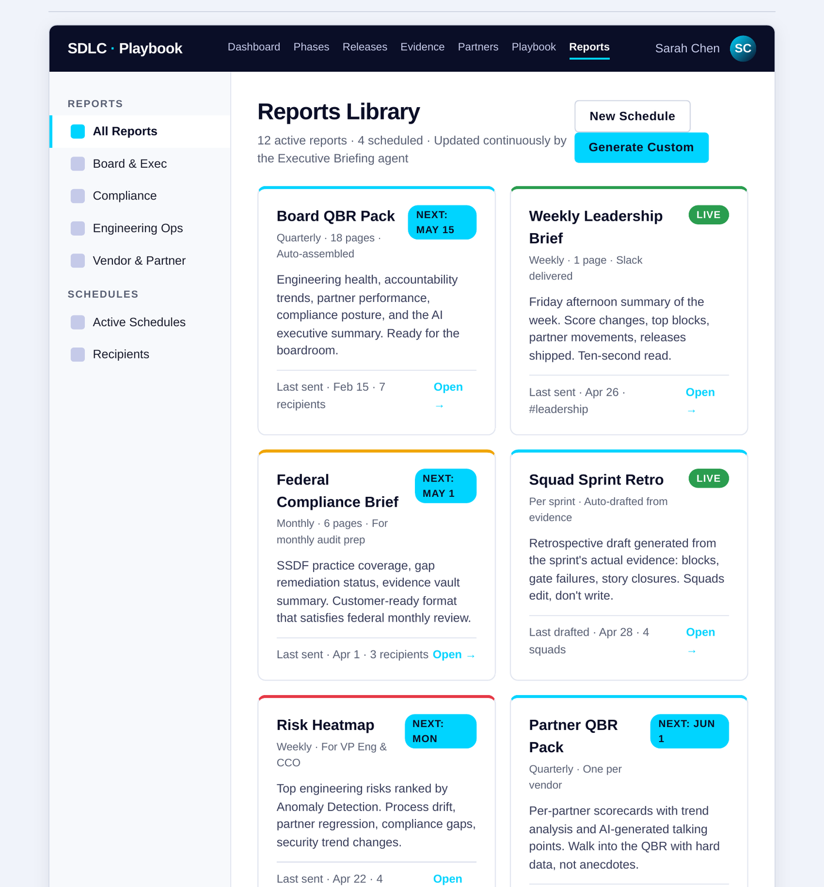Click 'Last drafted · Apr 28 · 4 squads' text
824x887 pixels.
tap(589, 641)
